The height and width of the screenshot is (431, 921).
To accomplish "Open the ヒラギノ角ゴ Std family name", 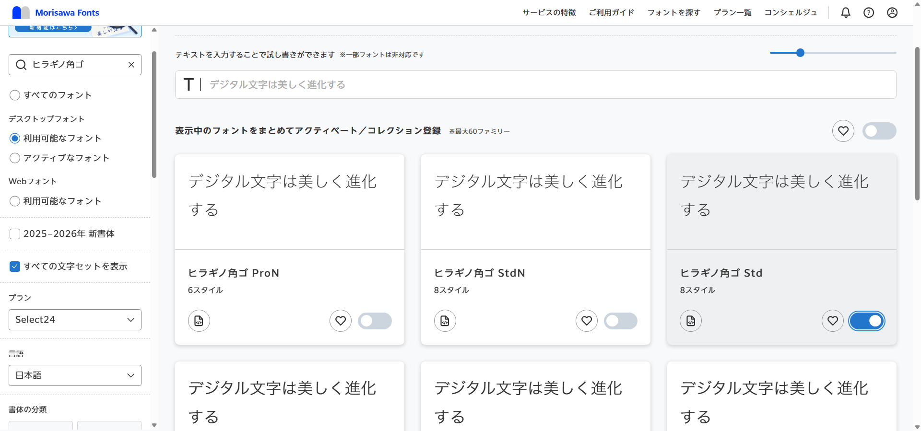I will tap(721, 273).
